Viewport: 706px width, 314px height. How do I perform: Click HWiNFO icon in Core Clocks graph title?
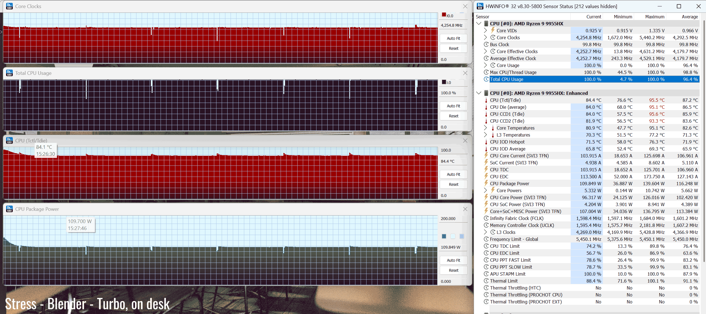pyautogui.click(x=9, y=6)
